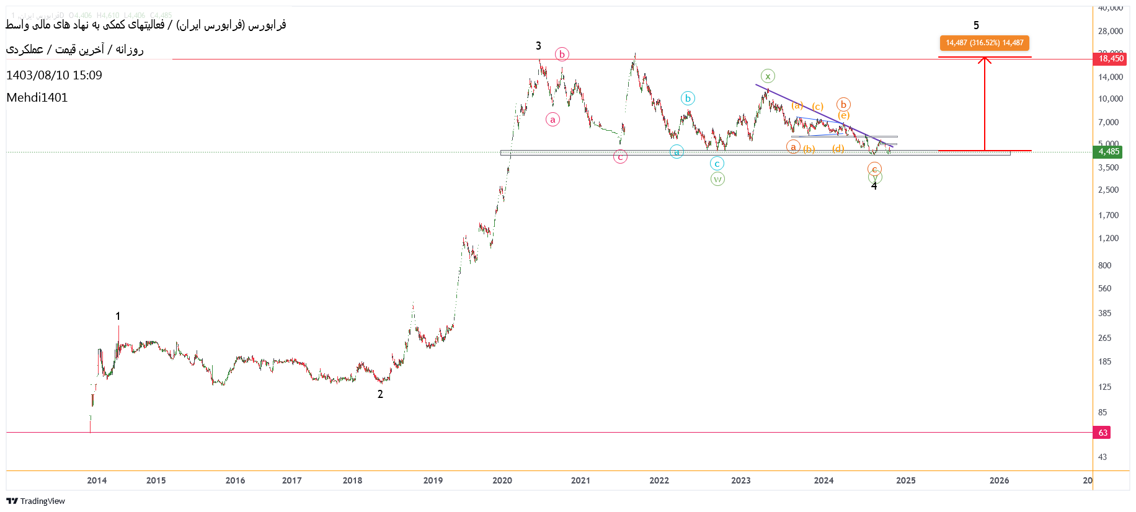Screen dimensions: 1136x512
Task: Click the green circled w marker
Action: click(717, 179)
